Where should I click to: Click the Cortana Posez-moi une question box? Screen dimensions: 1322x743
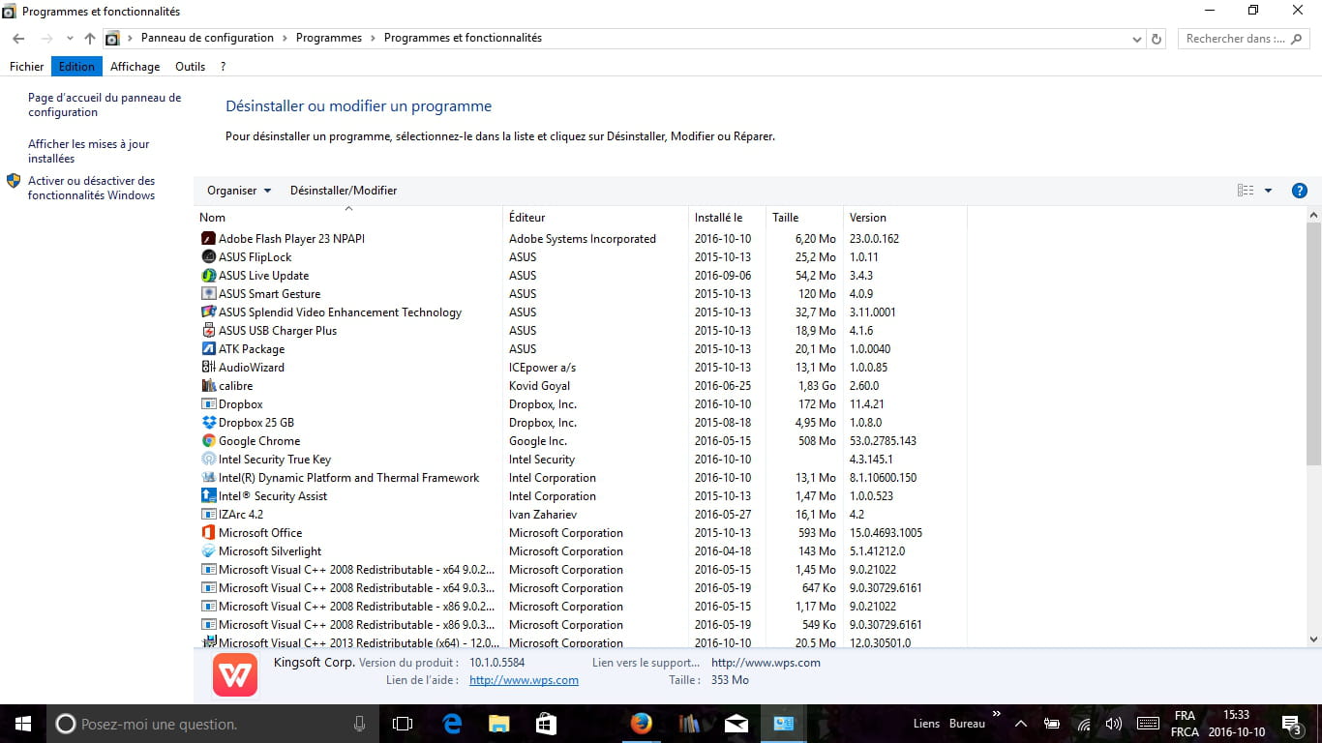pyautogui.click(x=213, y=724)
